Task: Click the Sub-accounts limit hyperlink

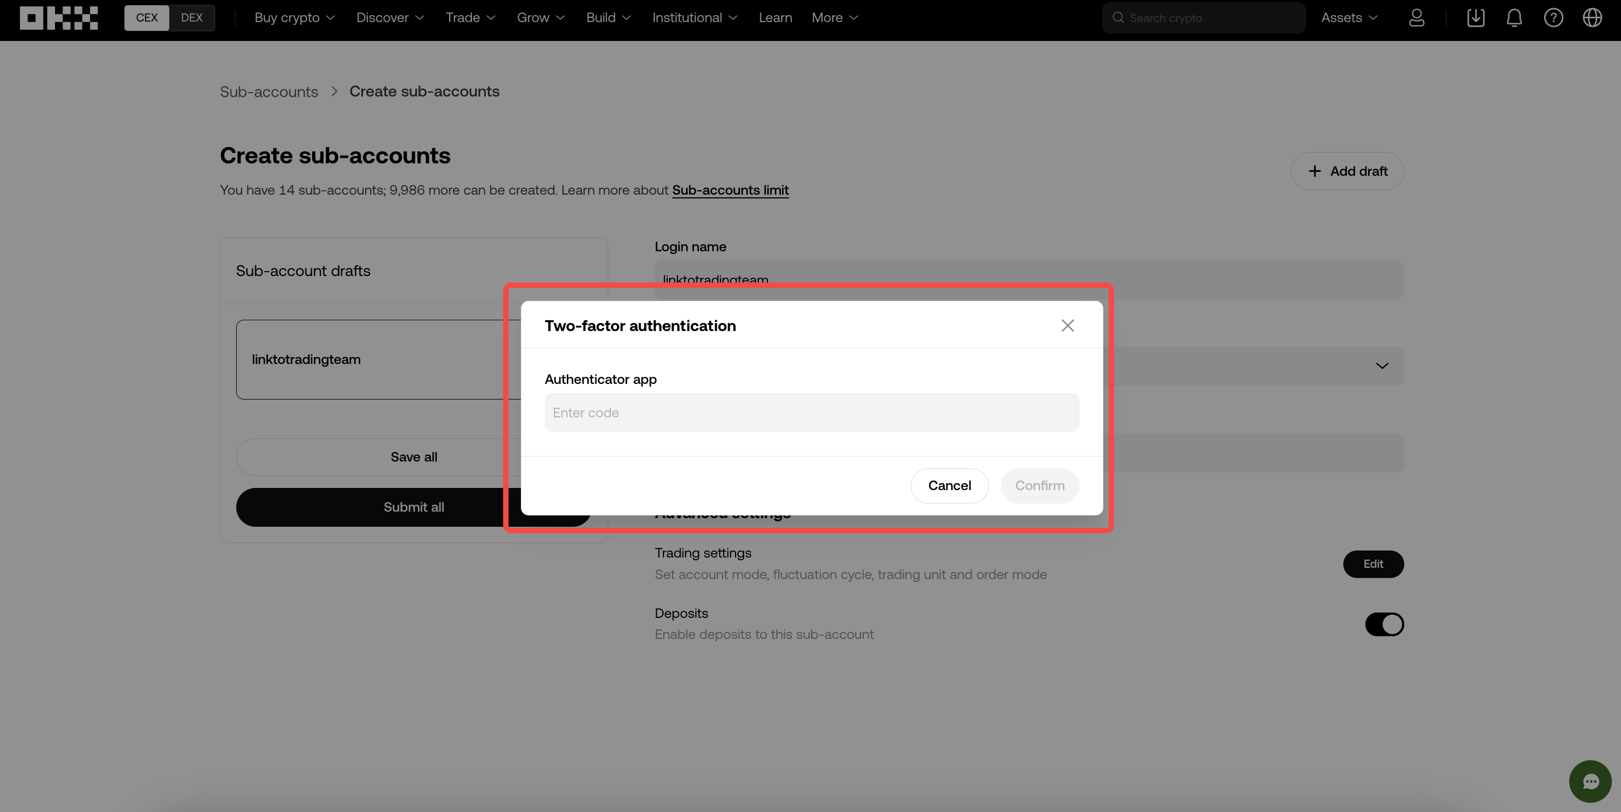Action: coord(730,190)
